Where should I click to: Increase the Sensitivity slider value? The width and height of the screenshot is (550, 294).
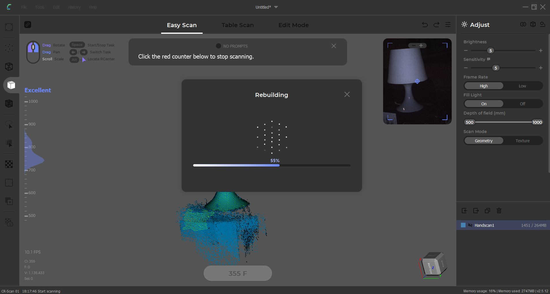point(541,68)
